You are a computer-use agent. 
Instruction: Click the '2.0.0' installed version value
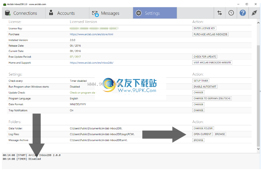72,40
